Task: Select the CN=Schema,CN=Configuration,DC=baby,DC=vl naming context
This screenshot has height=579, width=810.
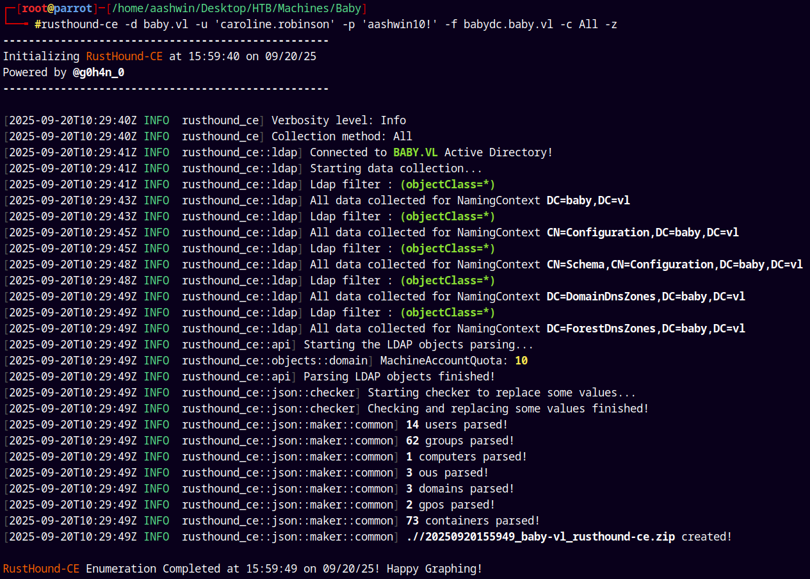Action: click(x=674, y=265)
